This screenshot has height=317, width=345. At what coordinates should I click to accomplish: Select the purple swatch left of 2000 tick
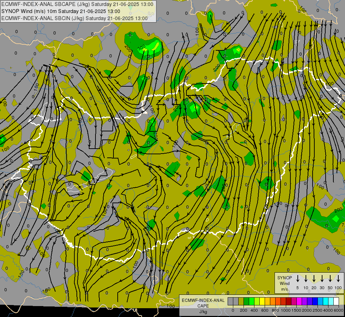pos(304,302)
